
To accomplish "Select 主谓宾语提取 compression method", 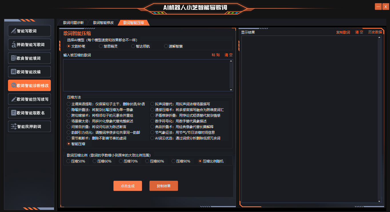I will [x=69, y=104].
